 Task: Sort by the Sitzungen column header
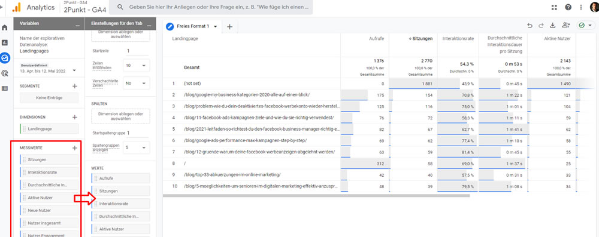coord(420,39)
